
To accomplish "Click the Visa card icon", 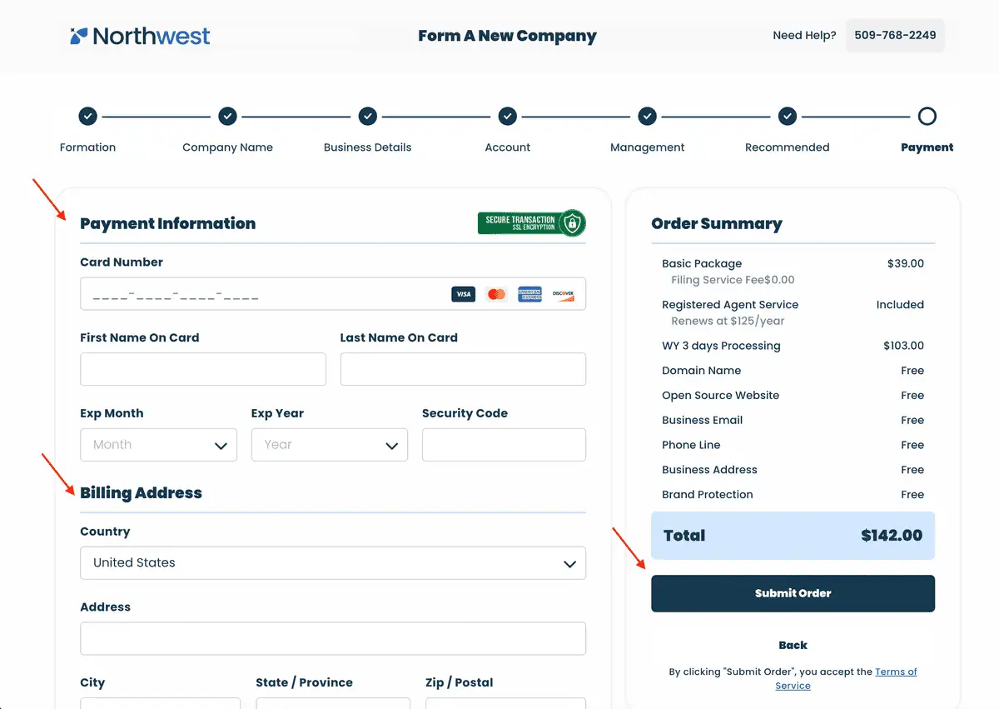I will click(464, 294).
